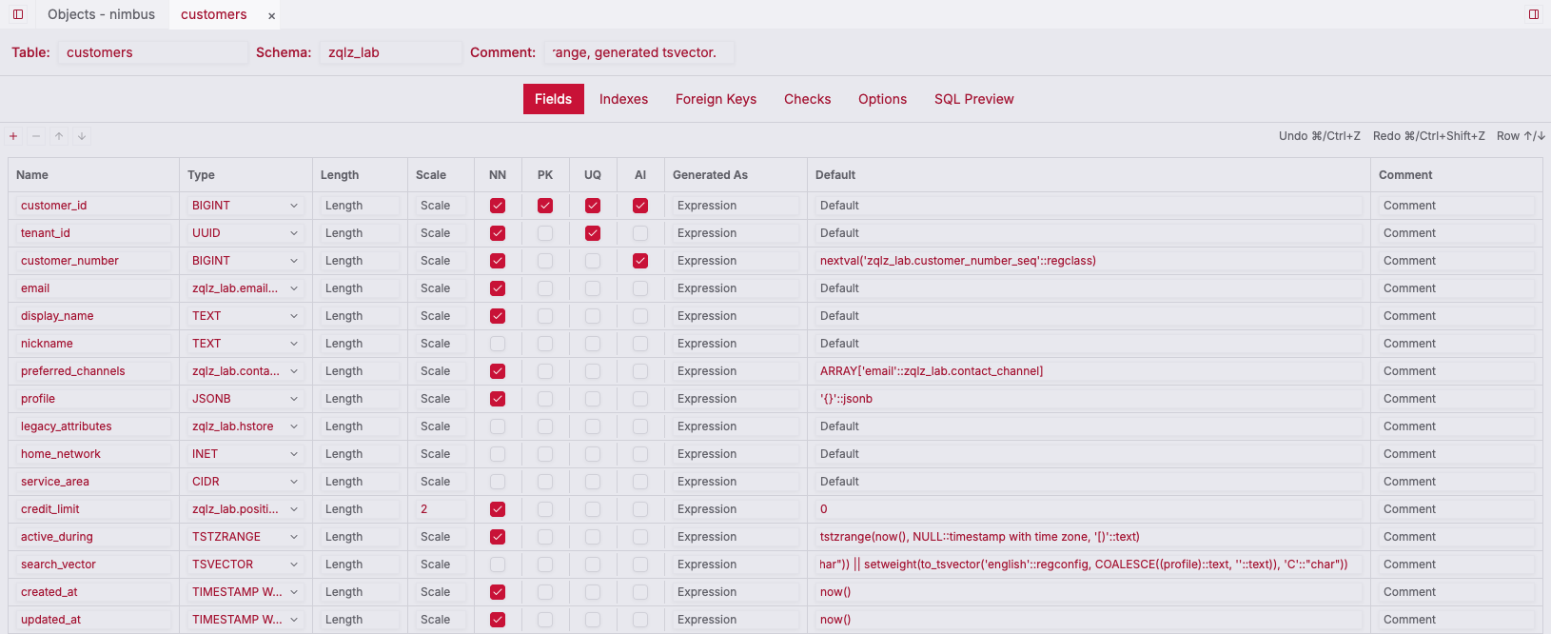Move field up with arrow icon
This screenshot has height=634, width=1551.
click(x=59, y=136)
